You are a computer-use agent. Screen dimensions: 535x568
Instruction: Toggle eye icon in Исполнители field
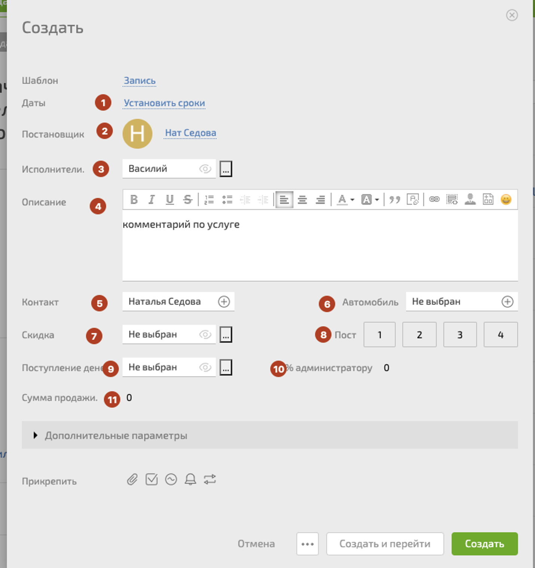click(x=205, y=169)
